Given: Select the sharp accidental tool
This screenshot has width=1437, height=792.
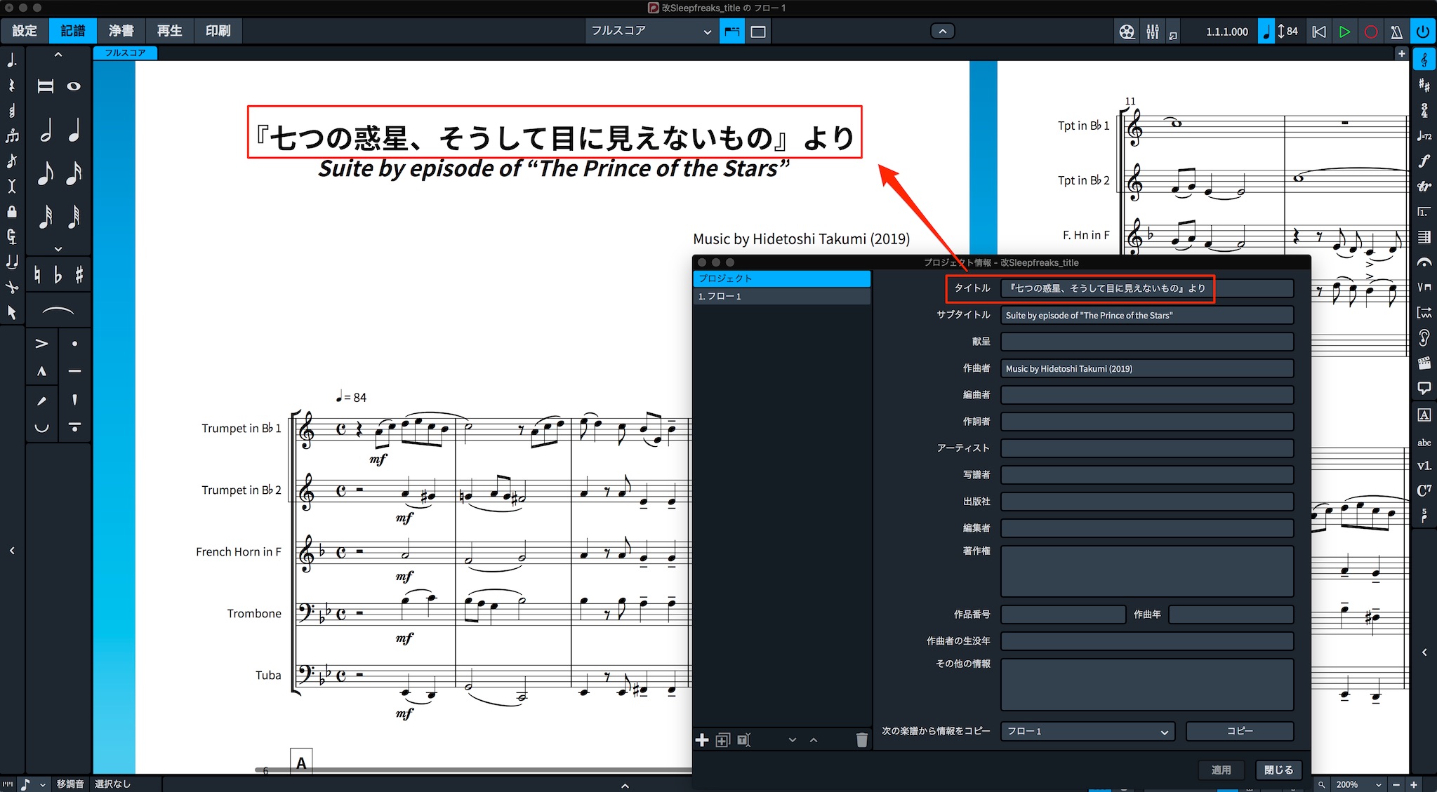Looking at the screenshot, I should coord(79,274).
